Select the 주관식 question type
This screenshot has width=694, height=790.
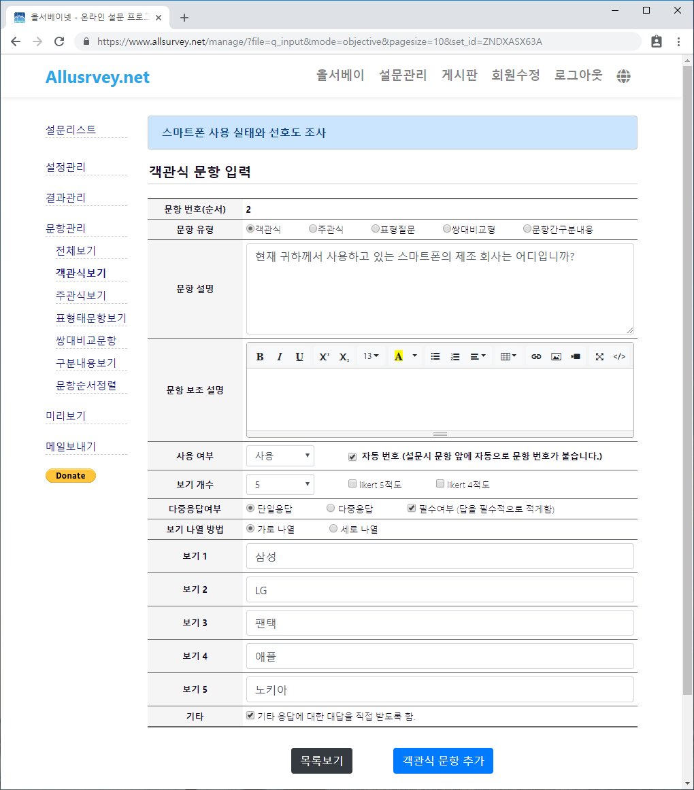(x=313, y=229)
